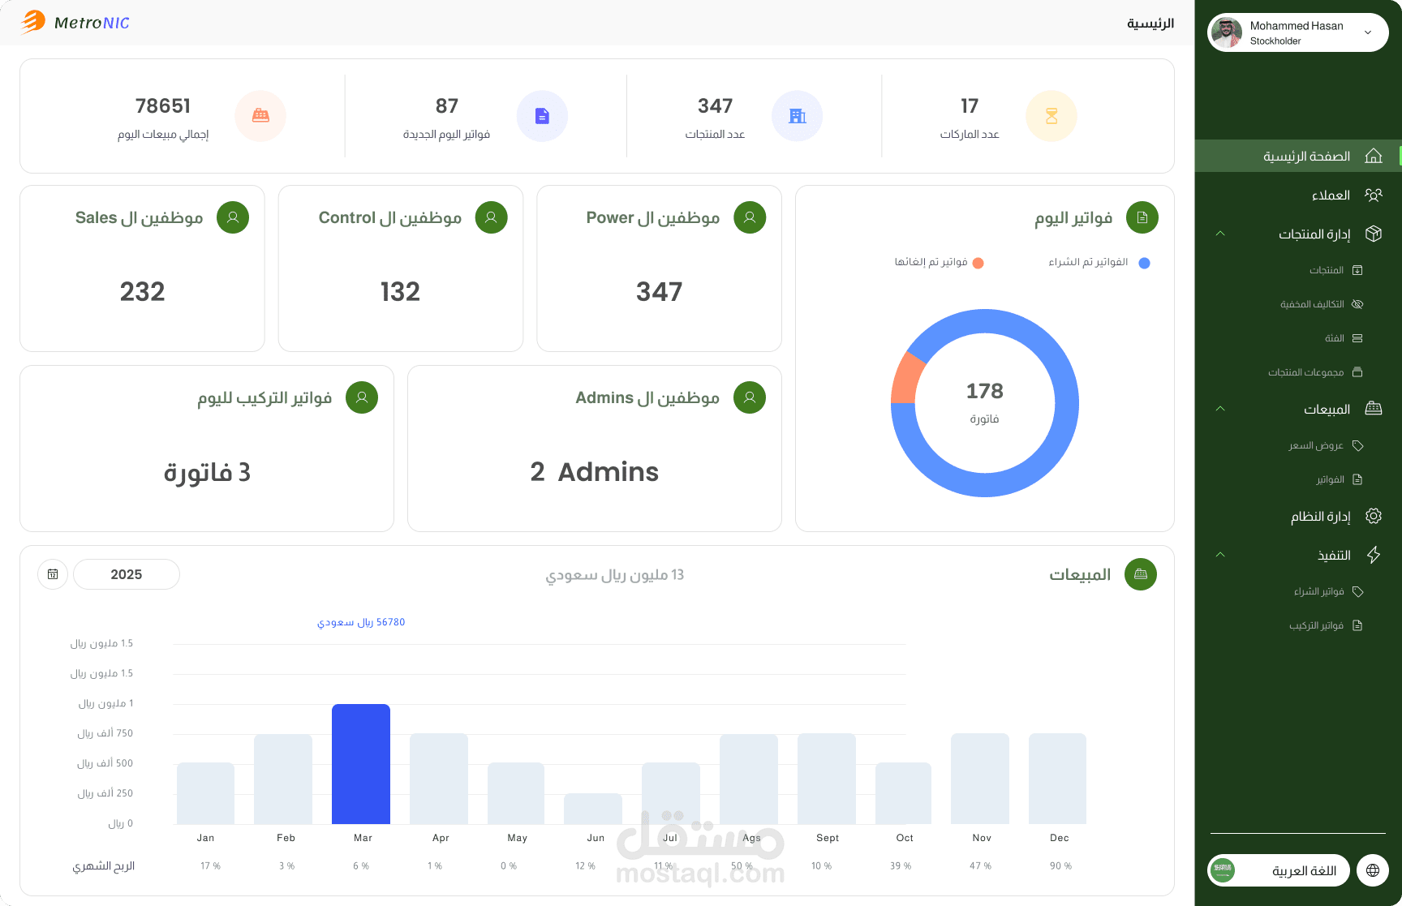Viewport: 1402px width, 906px height.
Task: Select the 2025 year field
Action: click(x=127, y=574)
